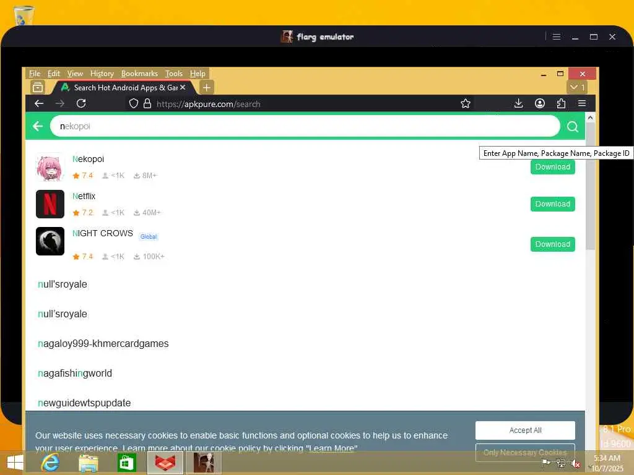Open a new browser tab
Screen dimensions: 634x475
tap(206, 87)
